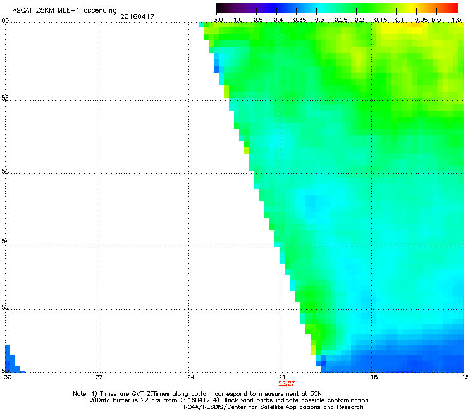Click the date 20160417 under the title
Screen dimensions: 468x411
click(137, 16)
